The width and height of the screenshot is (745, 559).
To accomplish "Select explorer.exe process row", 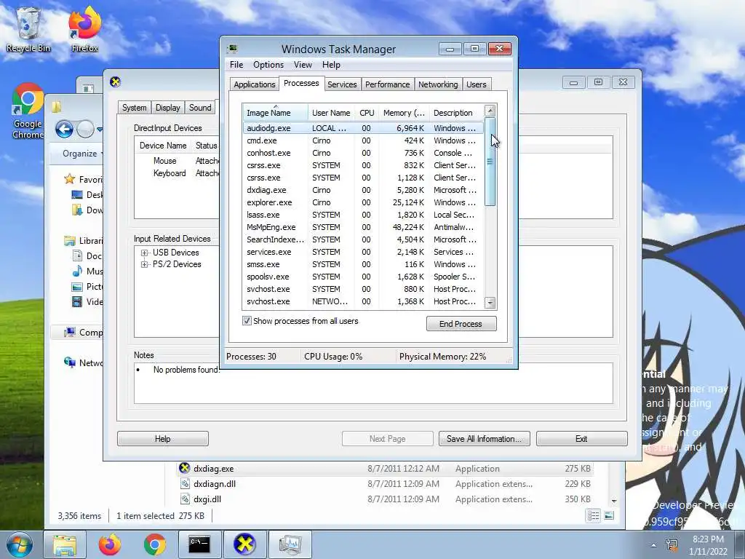I will click(363, 202).
